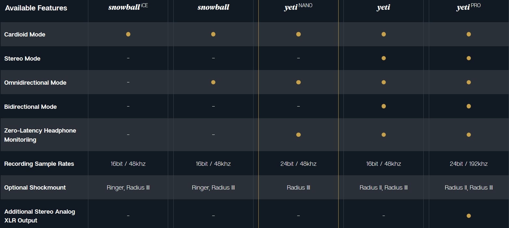Screen dimensions: 509x228
Task: Click XLR Output dot under yeti PRO
Action: pos(469,216)
